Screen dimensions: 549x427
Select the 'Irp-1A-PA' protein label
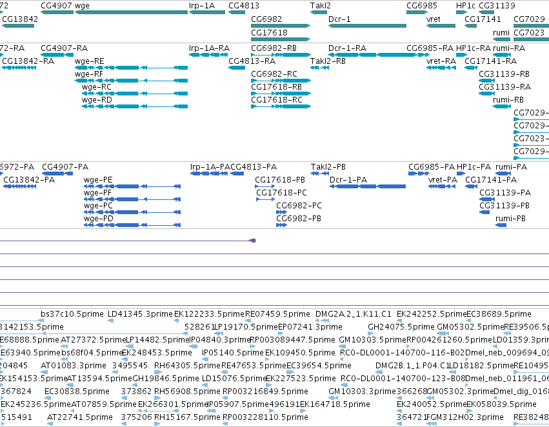point(210,167)
